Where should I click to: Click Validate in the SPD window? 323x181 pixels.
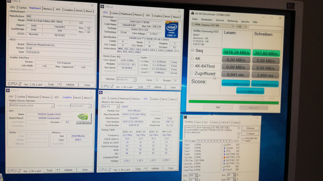[155, 168]
